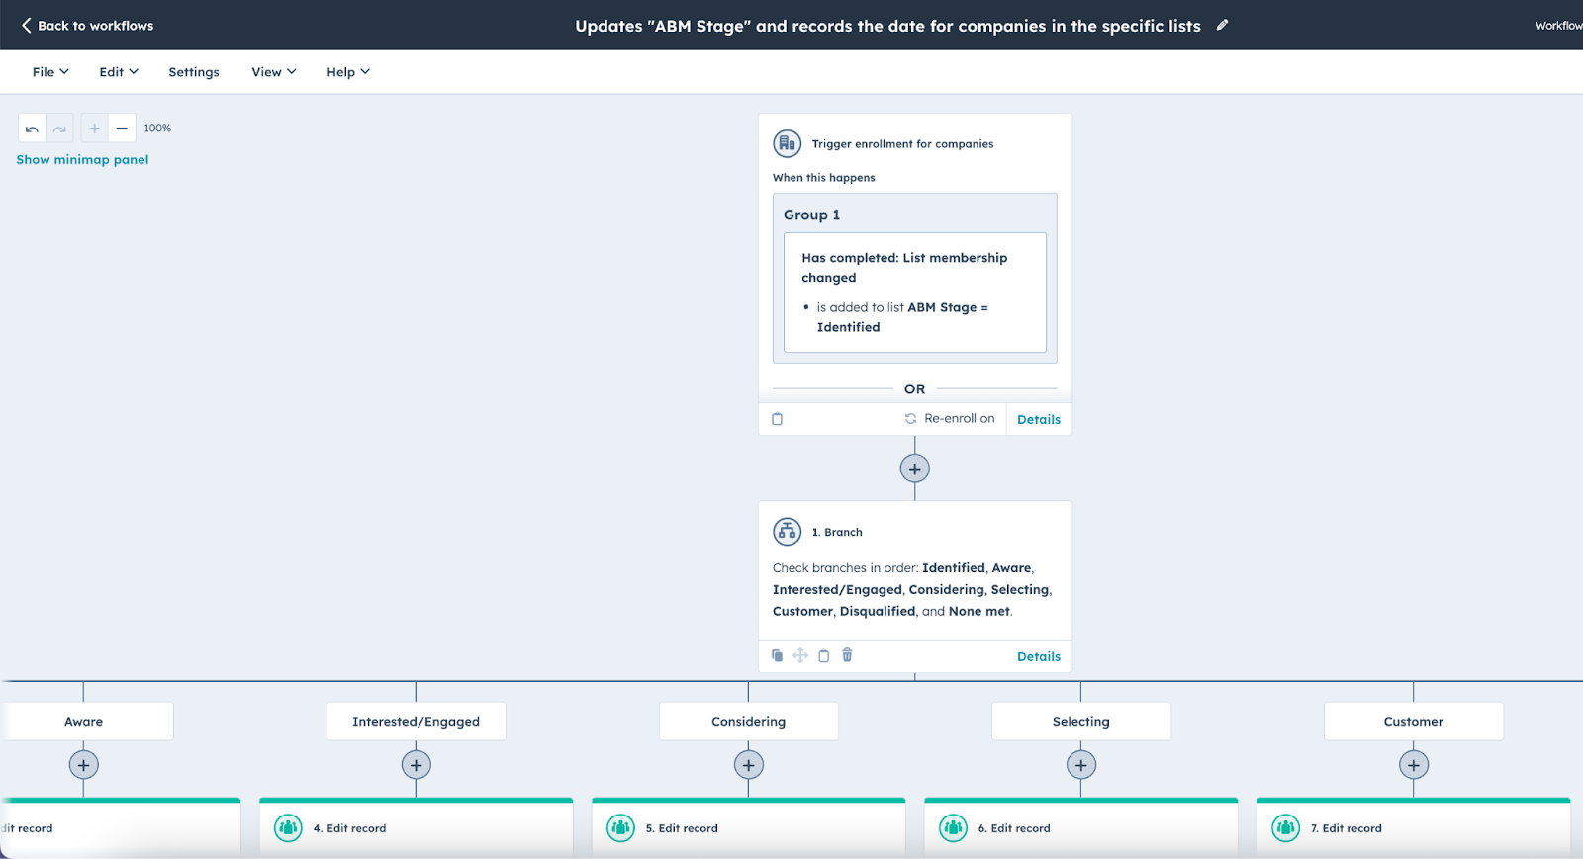Viewport: 1583px width, 859px height.
Task: Click the company trigger enrollment icon
Action: 787,144
